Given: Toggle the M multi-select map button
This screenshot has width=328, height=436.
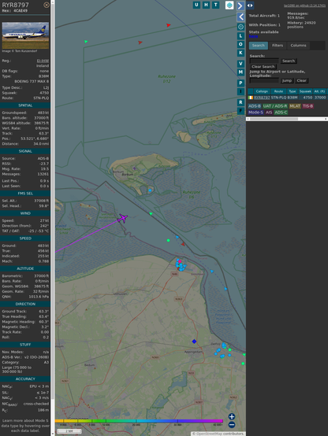Looking at the screenshot, I should (240, 72).
